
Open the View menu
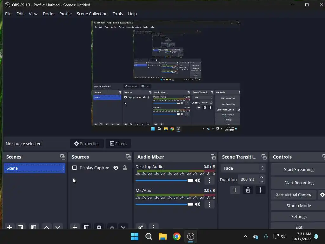[x=33, y=14]
